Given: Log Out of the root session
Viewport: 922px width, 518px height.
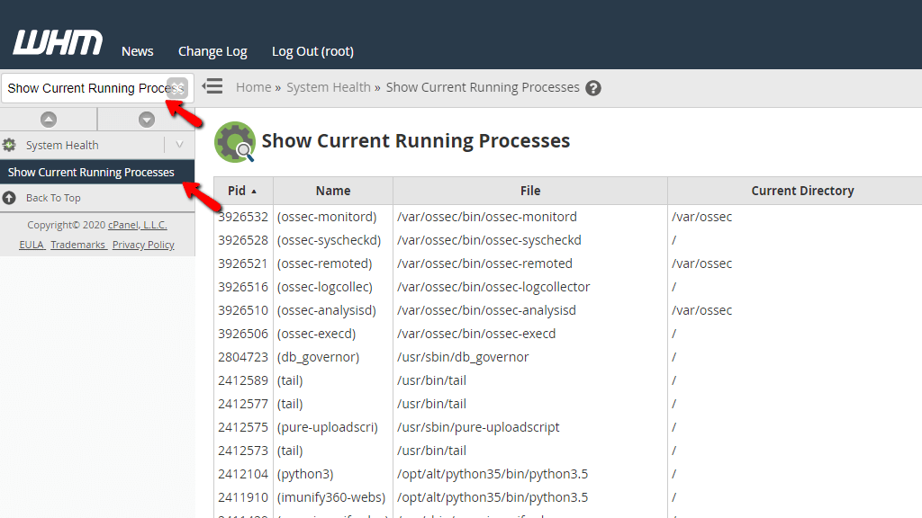Looking at the screenshot, I should coord(312,51).
